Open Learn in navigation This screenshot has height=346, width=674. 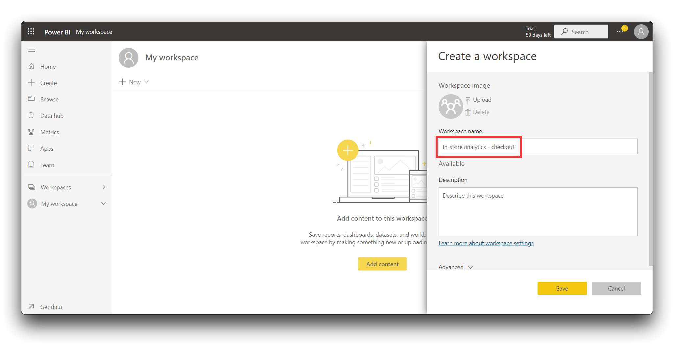pyautogui.click(x=47, y=165)
